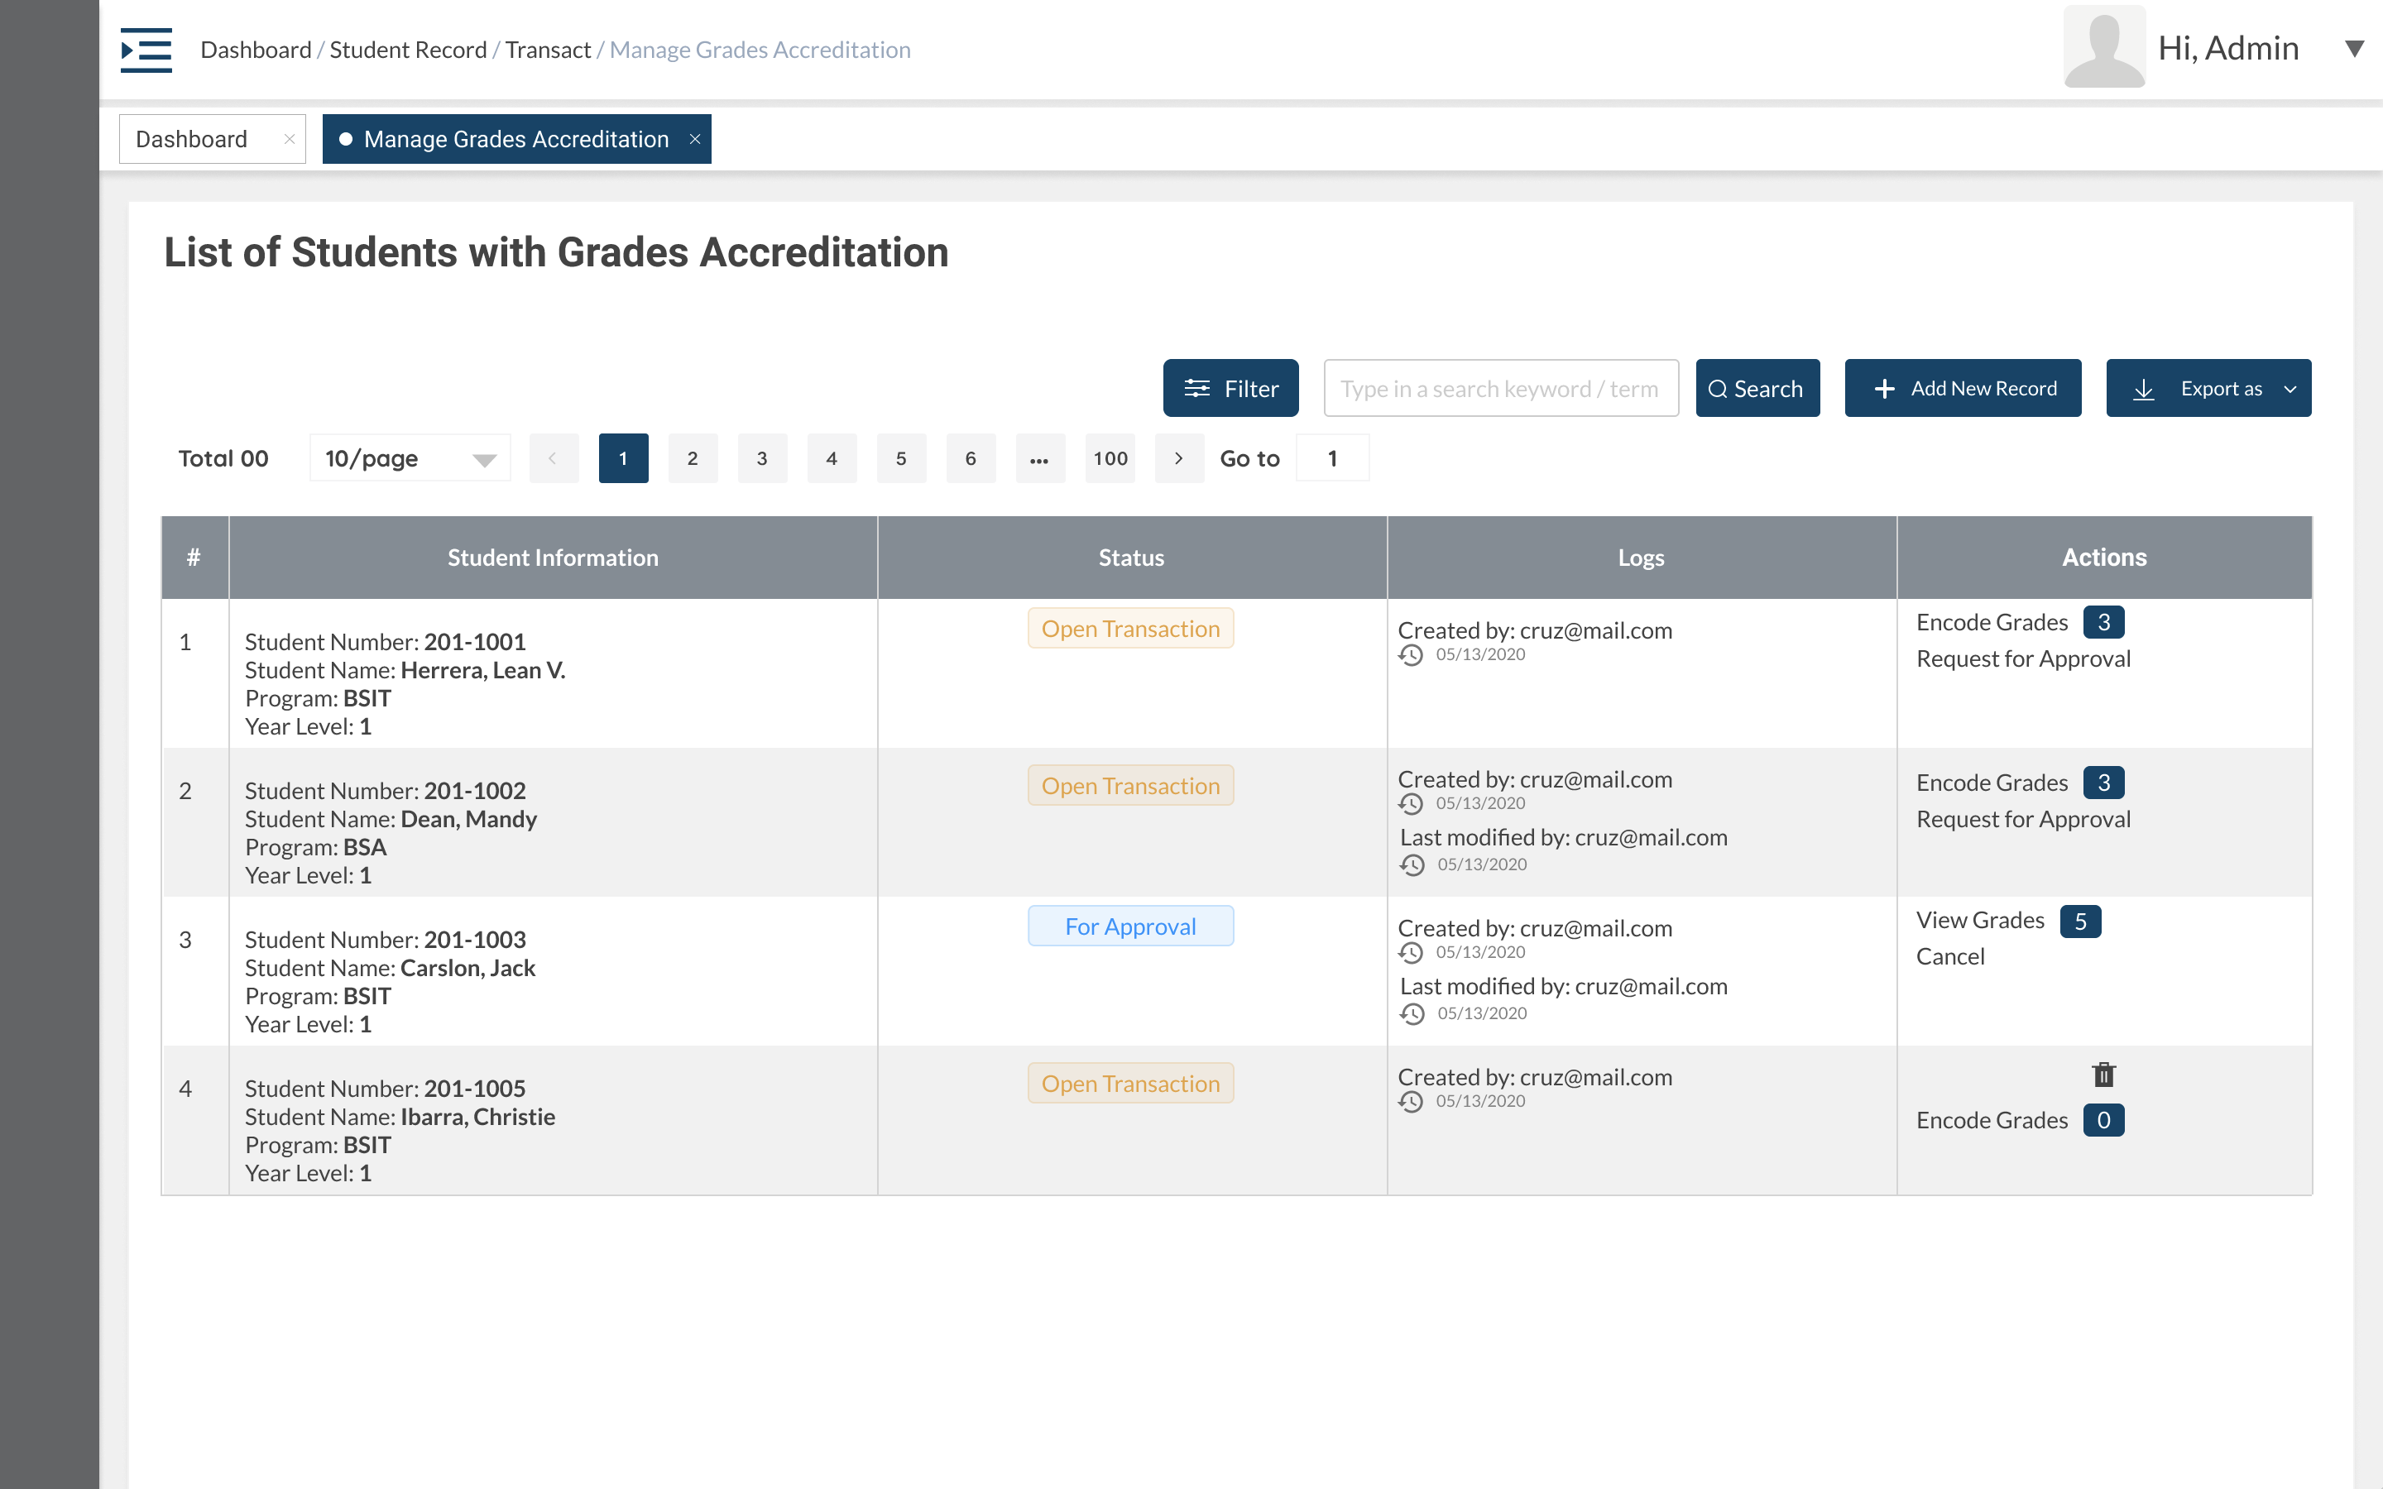This screenshot has width=2383, height=1489.
Task: Click the magnifier icon in the Search button
Action: (1719, 388)
